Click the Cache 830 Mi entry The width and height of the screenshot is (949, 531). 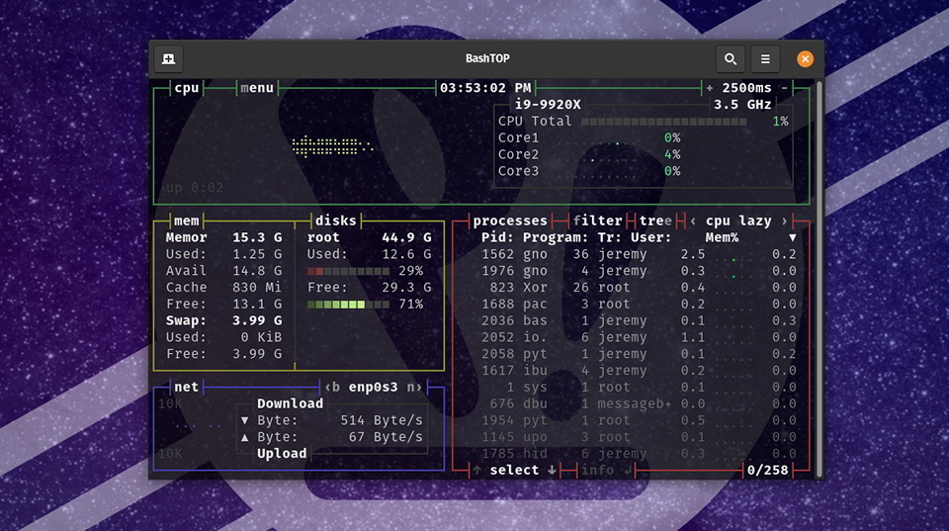[224, 288]
